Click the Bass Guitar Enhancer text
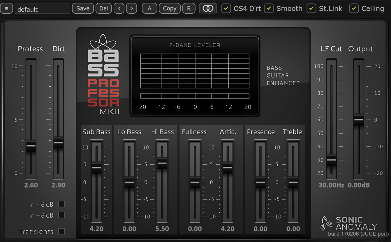The image size is (391, 242). (x=283, y=75)
